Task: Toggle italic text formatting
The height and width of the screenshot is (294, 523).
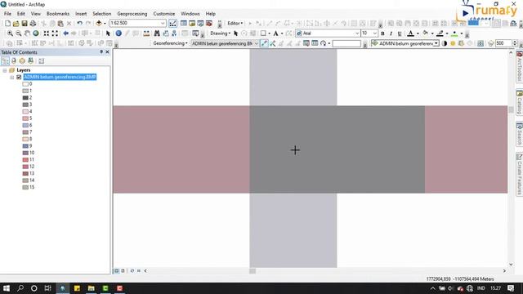Action: pos(391,33)
